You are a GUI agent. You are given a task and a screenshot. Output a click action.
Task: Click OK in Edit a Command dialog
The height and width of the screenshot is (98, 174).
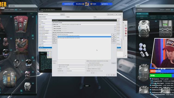click(x=109, y=75)
